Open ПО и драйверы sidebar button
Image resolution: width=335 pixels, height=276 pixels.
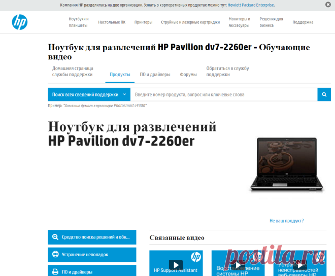click(92, 271)
